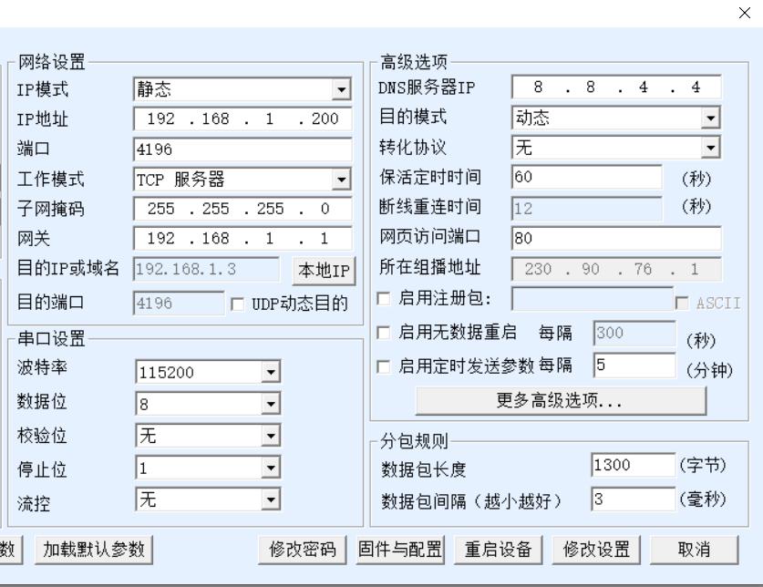Click 修改设置 to apply settings
Viewport: 763px width, 587px height.
[596, 550]
